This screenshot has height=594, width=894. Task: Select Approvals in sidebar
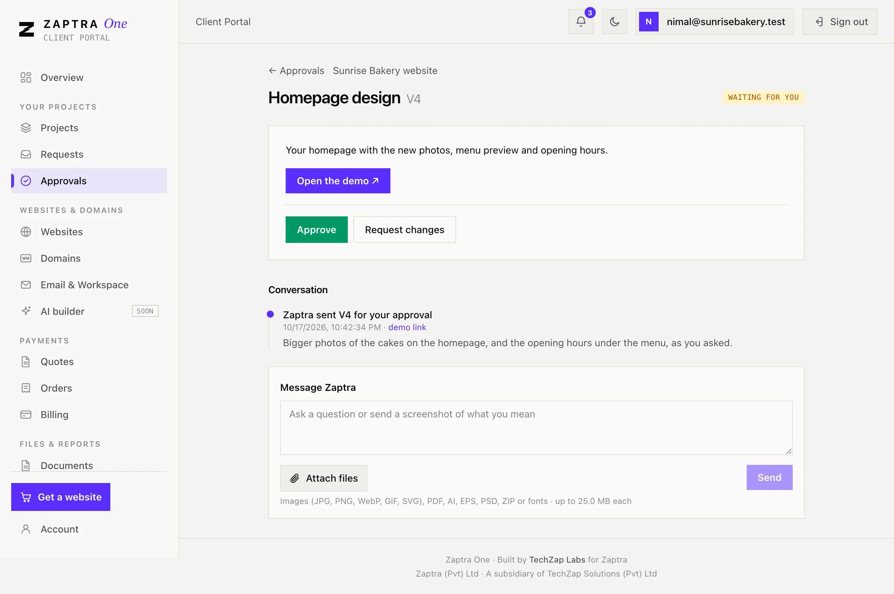coord(89,181)
